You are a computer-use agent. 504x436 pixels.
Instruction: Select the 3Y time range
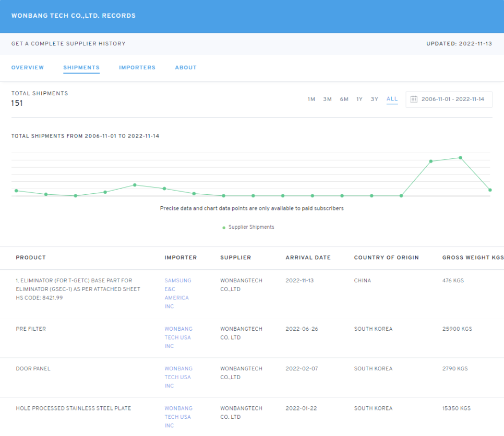[x=375, y=99]
